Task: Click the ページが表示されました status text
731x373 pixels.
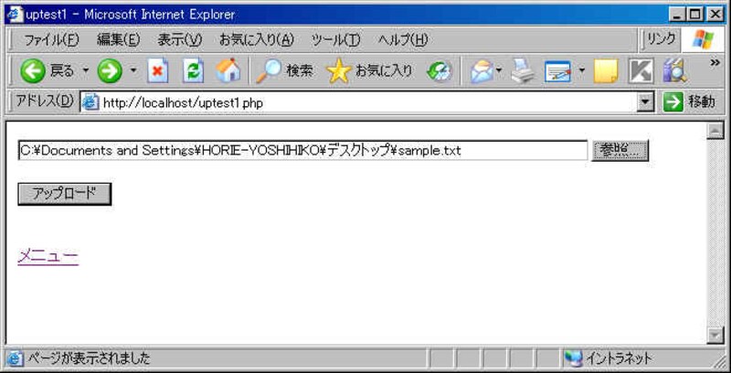Action: (x=89, y=358)
